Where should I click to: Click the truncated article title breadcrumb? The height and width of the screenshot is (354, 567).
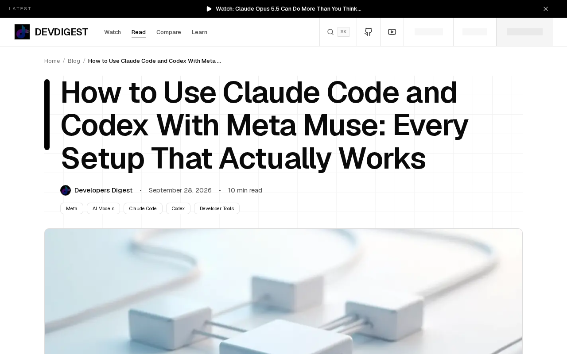155,61
